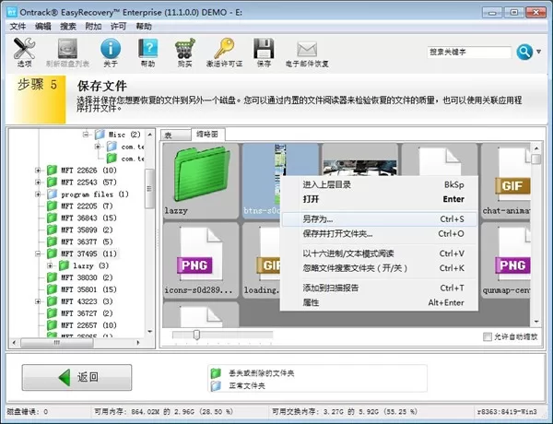Select the qunmap-cen PNG thumbnail

coord(506,260)
